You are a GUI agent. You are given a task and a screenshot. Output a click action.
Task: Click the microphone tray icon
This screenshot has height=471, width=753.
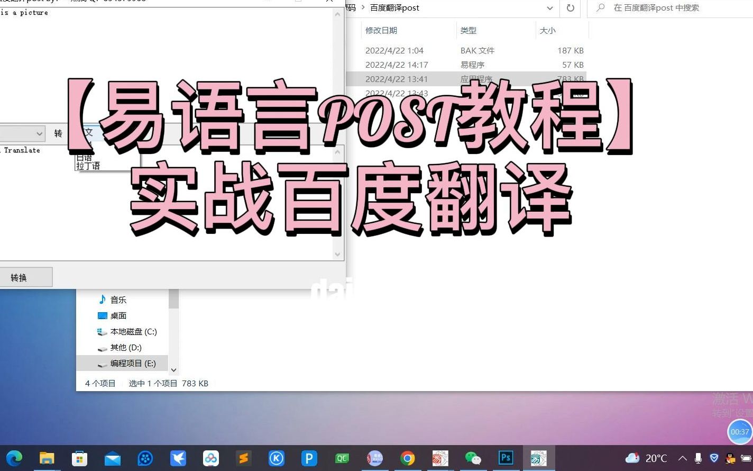(x=698, y=458)
